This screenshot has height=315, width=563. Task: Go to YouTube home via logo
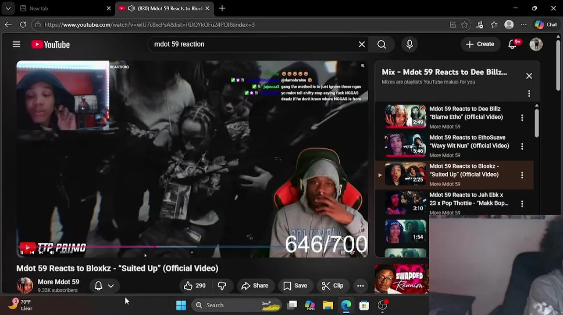50,44
